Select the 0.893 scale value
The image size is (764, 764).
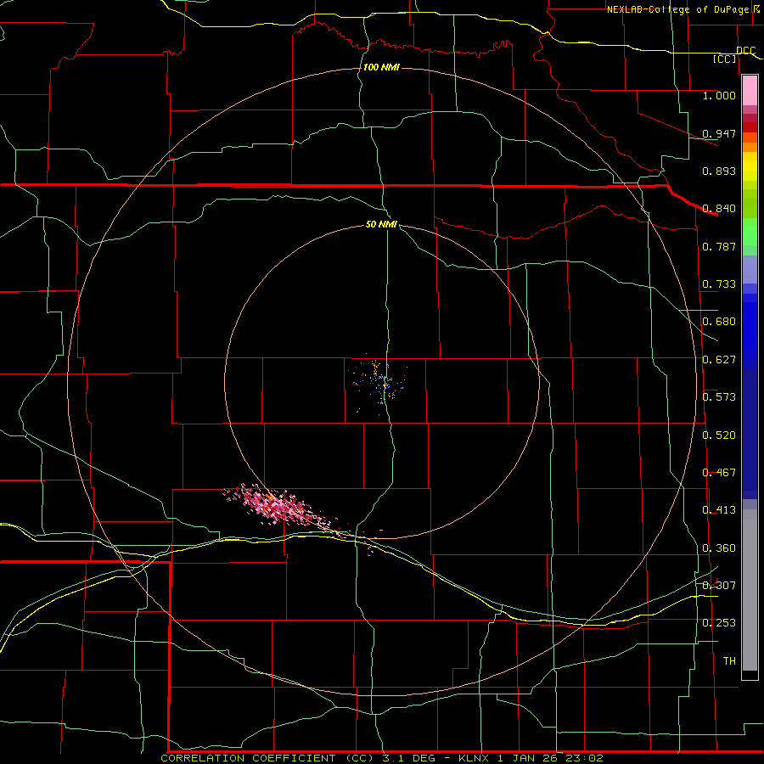(719, 171)
